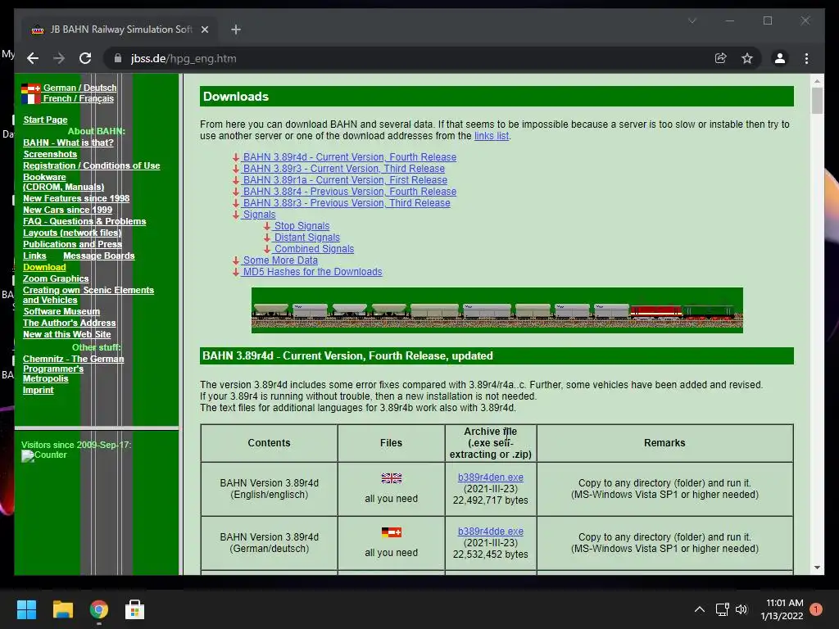Screen dimensions: 839x629
Task: Reload the page with the refresh icon
Action: click(x=85, y=58)
